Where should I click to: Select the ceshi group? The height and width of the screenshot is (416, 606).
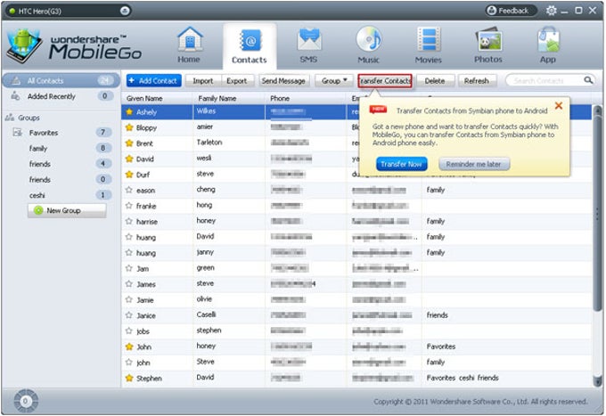click(61, 195)
